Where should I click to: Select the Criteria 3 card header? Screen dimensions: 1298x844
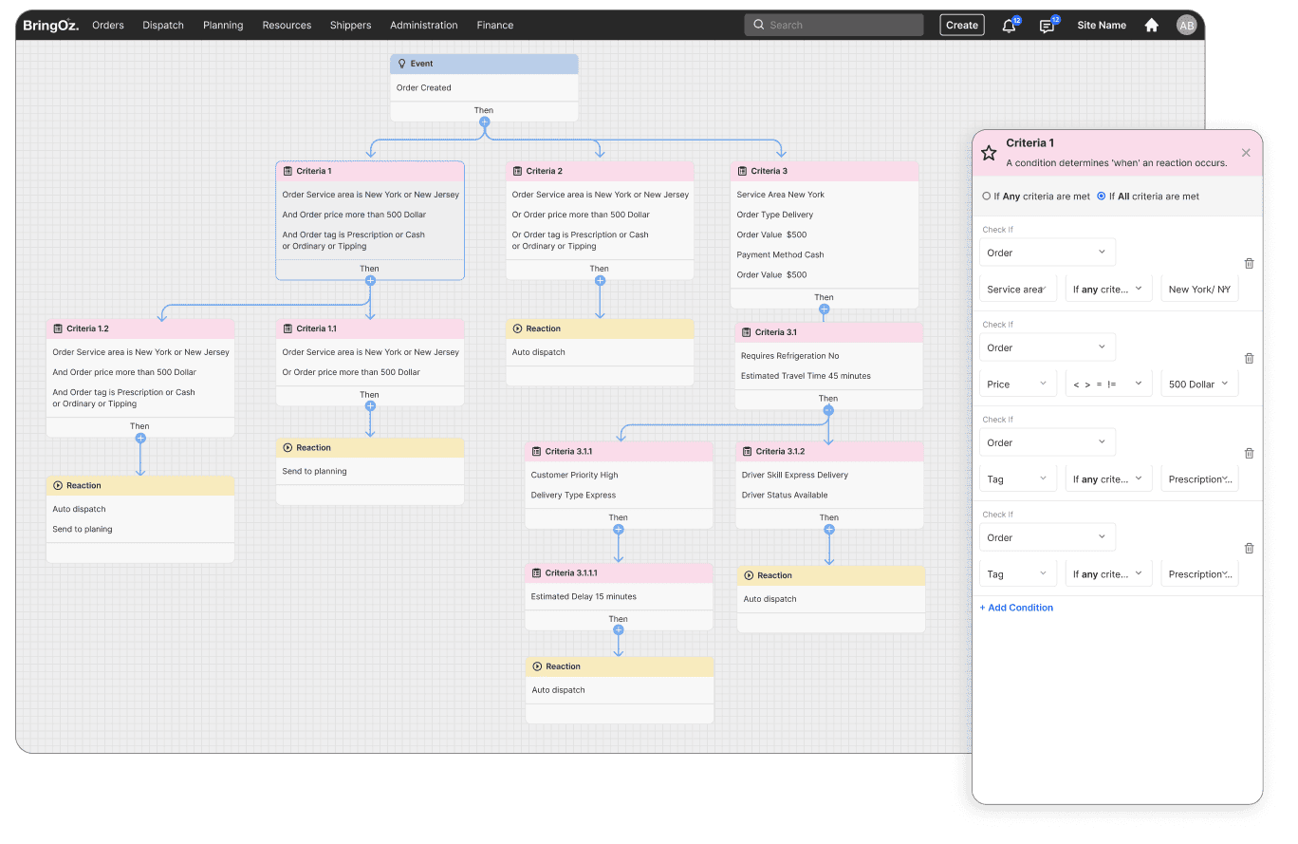(825, 172)
